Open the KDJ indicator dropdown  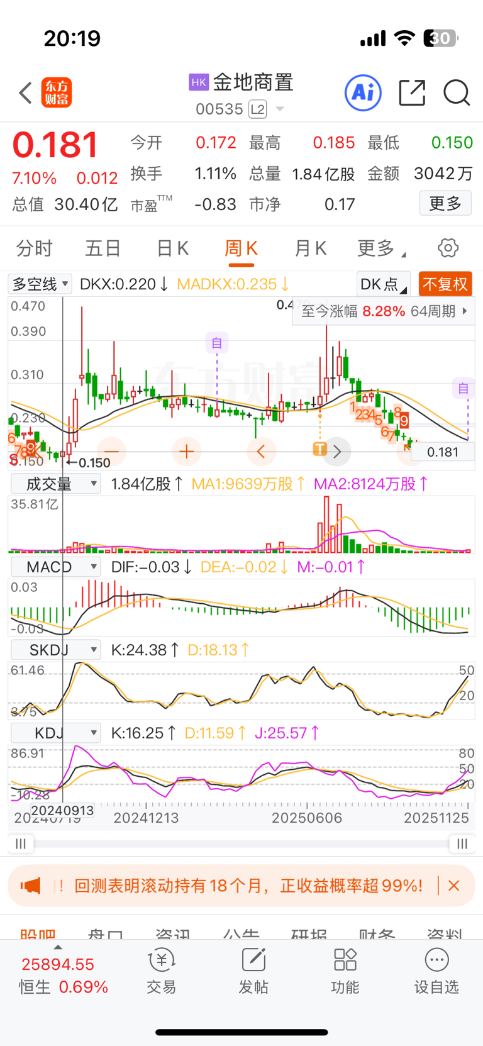(x=57, y=733)
